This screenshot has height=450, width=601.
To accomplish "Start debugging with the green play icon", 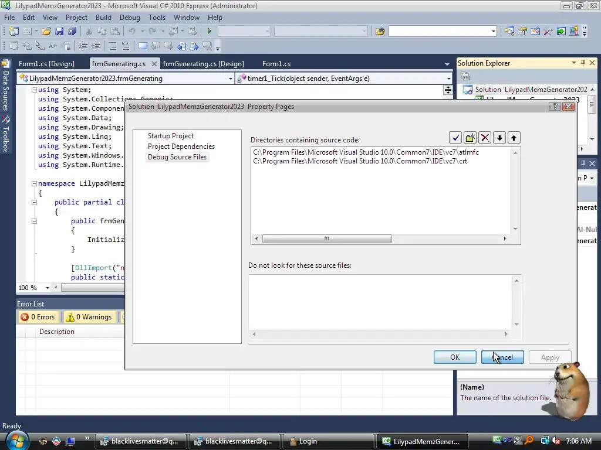I will tap(210, 31).
